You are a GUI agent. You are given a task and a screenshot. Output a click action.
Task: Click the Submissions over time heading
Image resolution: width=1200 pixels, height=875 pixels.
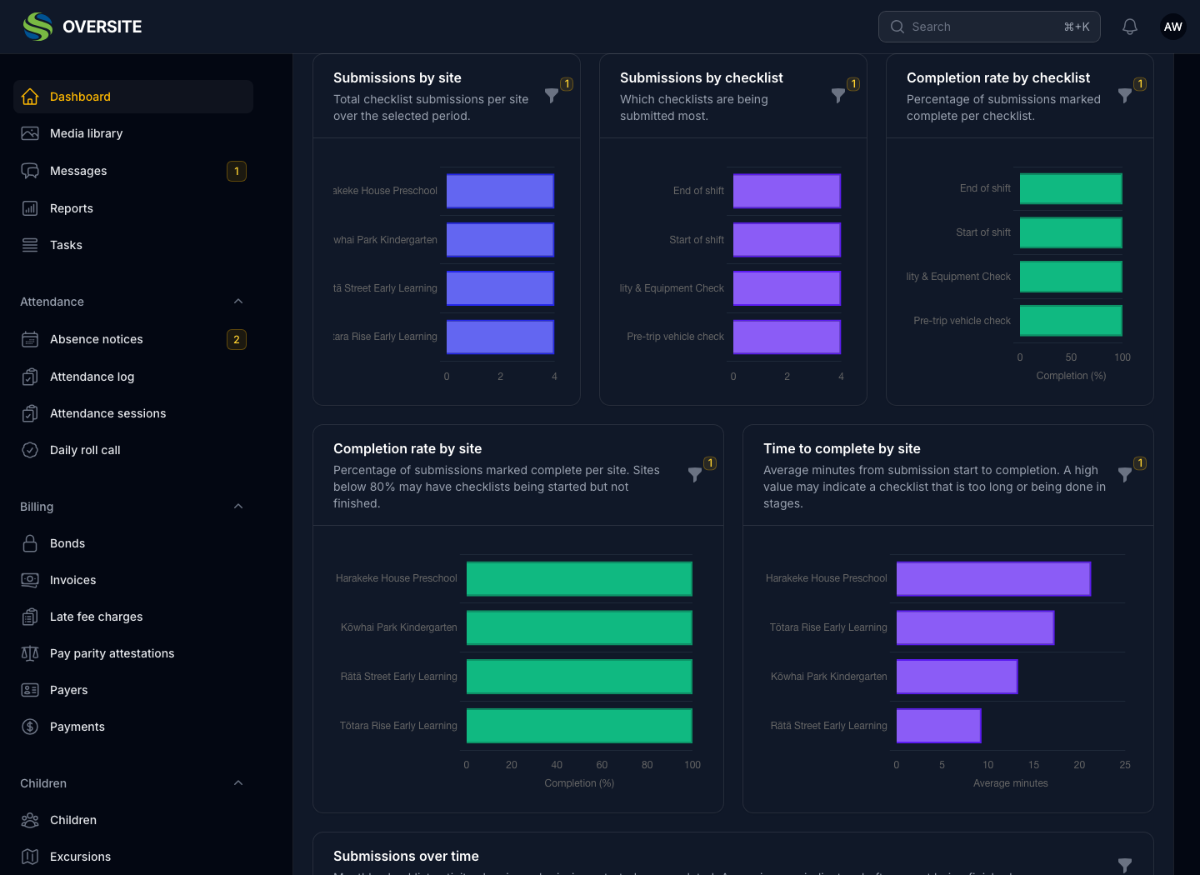click(406, 856)
